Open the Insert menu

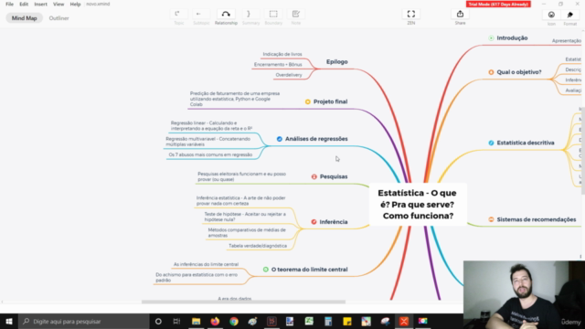(40, 4)
